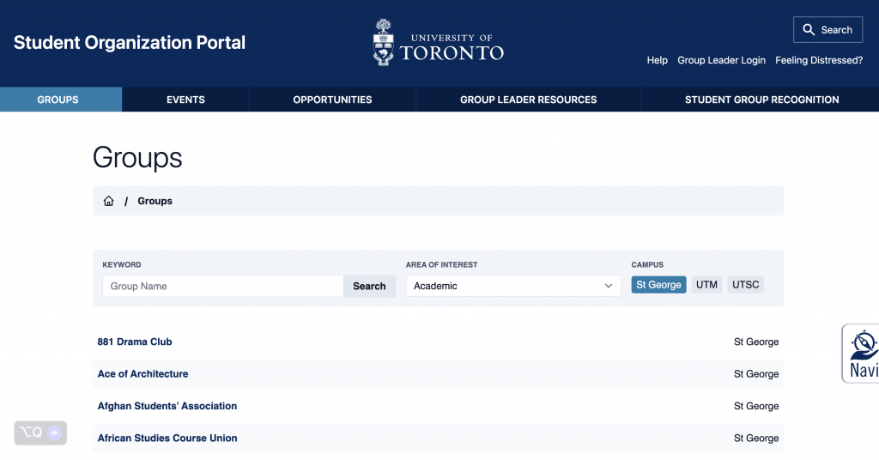Go to Group Leader Resources tab
Screen dimensions: 879x460
tap(528, 100)
